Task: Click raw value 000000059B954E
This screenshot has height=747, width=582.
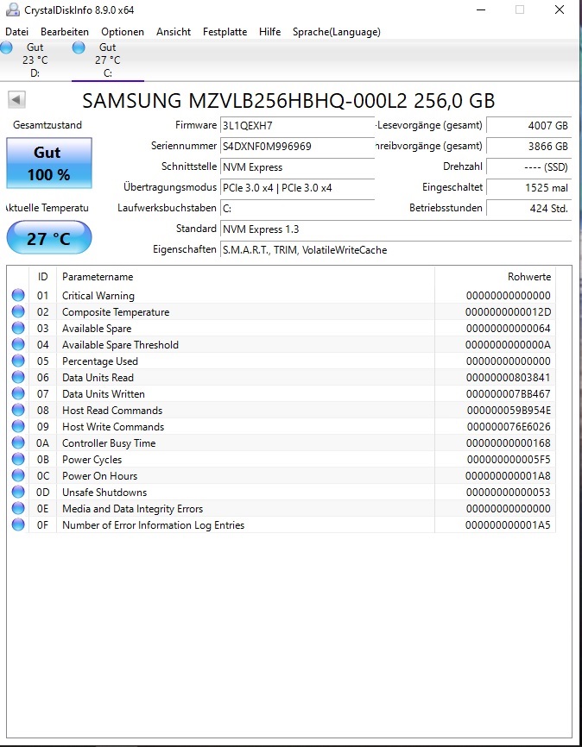Action: pos(509,411)
